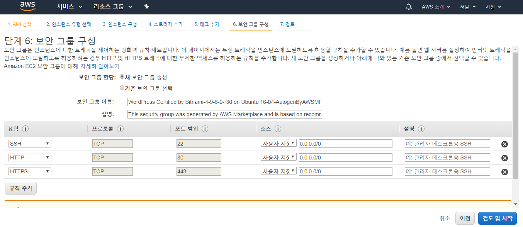Screen dimensions: 523x227
Task: Edit the 설명 field for security group
Action: [224, 114]
